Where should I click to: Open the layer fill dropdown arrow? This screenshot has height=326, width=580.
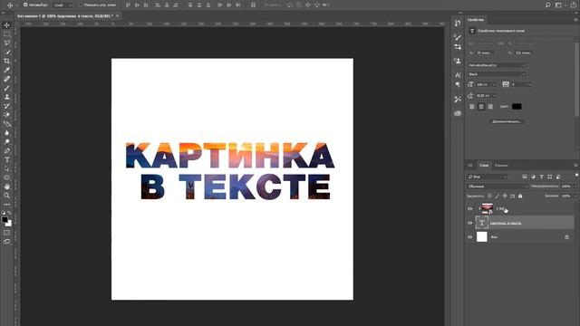tap(575, 196)
